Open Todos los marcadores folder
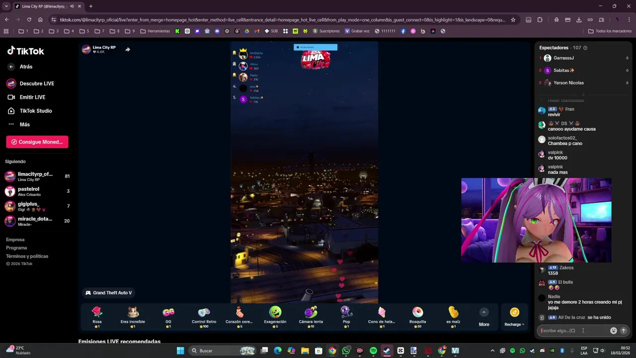636x358 pixels. 610,31
